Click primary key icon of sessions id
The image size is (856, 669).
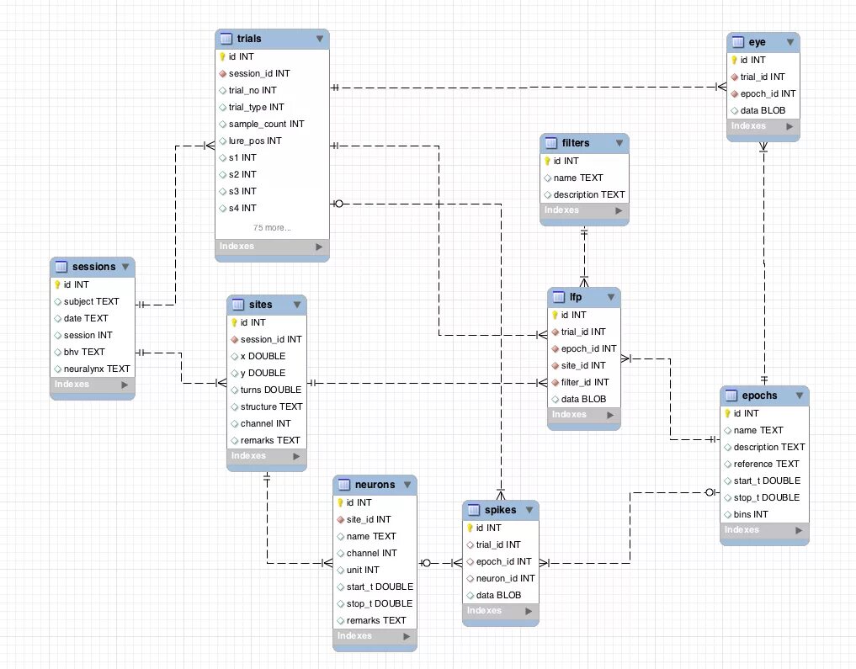pos(57,284)
